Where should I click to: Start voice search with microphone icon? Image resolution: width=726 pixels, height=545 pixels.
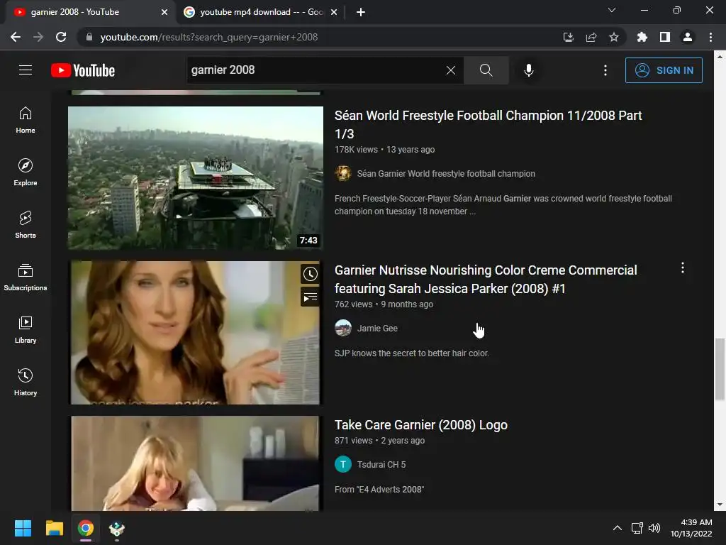pyautogui.click(x=528, y=70)
